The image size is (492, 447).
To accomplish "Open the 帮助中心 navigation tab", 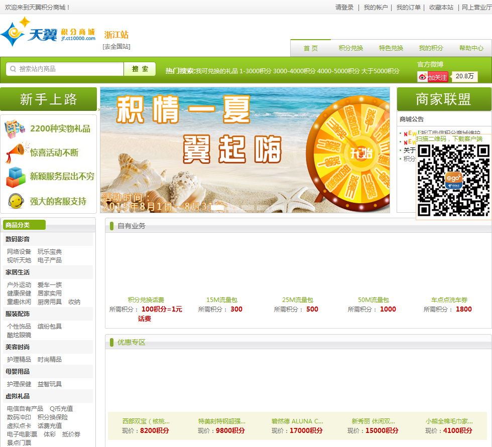I will [471, 48].
